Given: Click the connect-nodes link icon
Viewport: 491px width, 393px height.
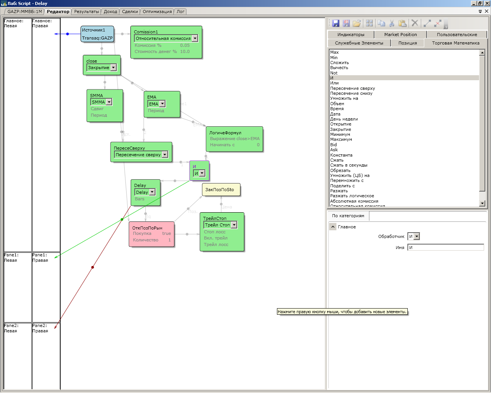Looking at the screenshot, I should click(x=427, y=23).
